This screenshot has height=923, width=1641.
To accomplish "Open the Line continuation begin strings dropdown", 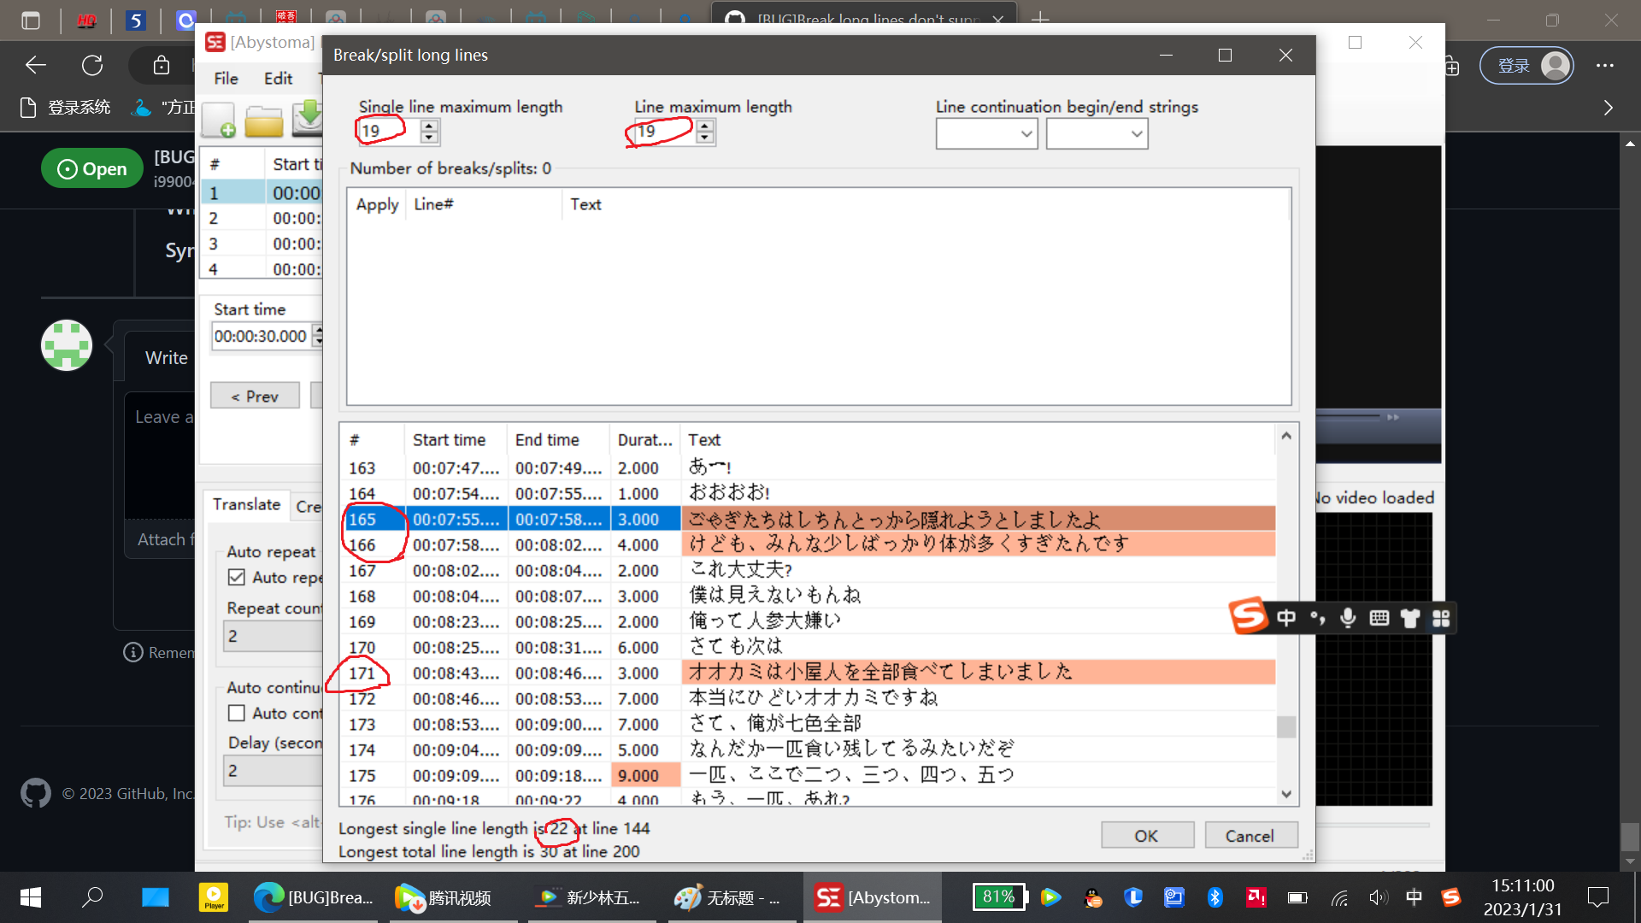I will [x=1025, y=133].
